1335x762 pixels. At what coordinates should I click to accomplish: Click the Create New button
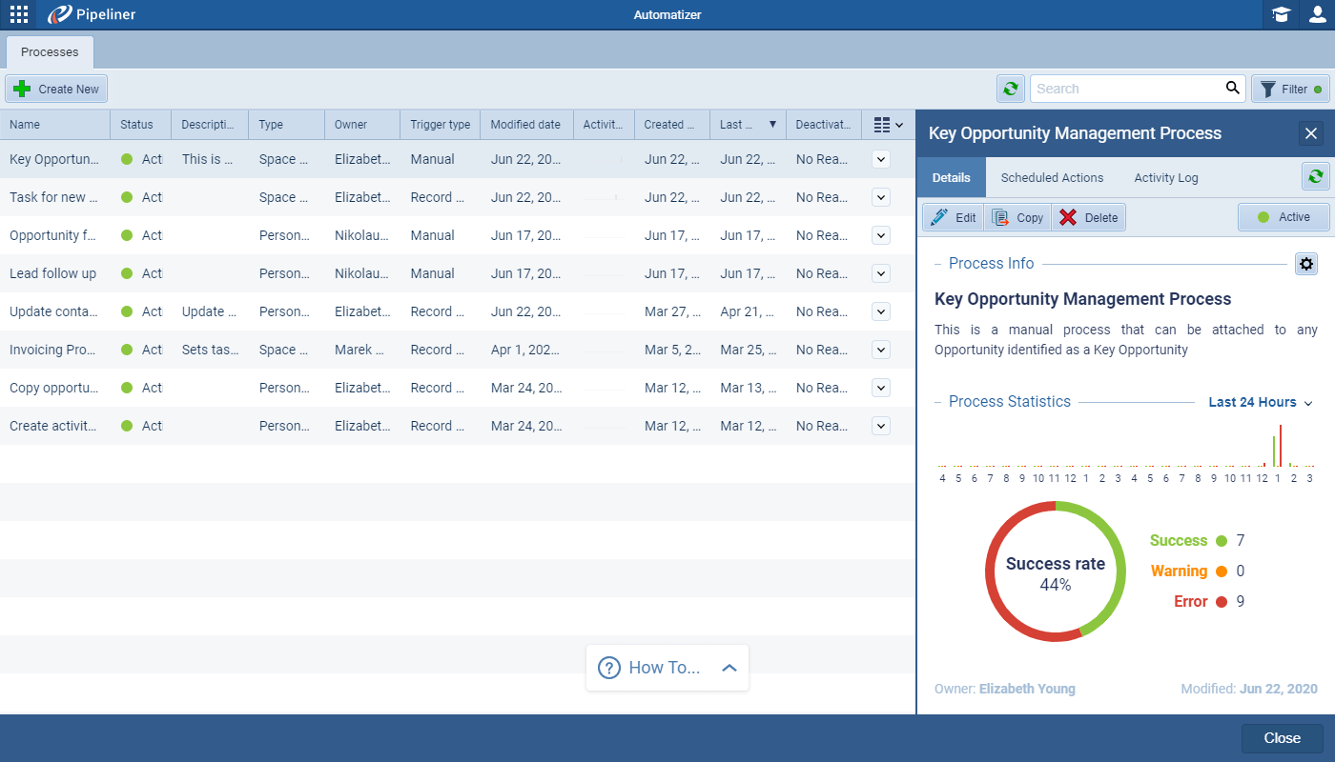coord(57,89)
